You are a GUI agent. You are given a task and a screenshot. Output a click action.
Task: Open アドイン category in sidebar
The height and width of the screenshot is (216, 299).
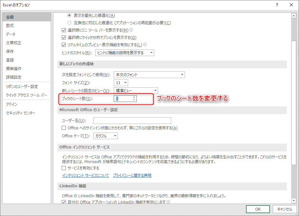pyautogui.click(x=27, y=104)
